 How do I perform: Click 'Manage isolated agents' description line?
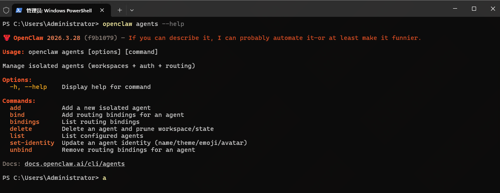point(99,66)
